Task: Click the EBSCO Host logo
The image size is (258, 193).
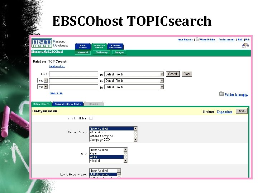Action: click(x=42, y=43)
